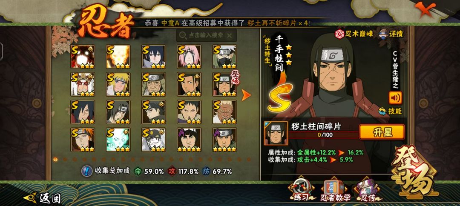Click the 秽土柱间碎片 fragment progress bar
460x206 pixels.
point(323,135)
